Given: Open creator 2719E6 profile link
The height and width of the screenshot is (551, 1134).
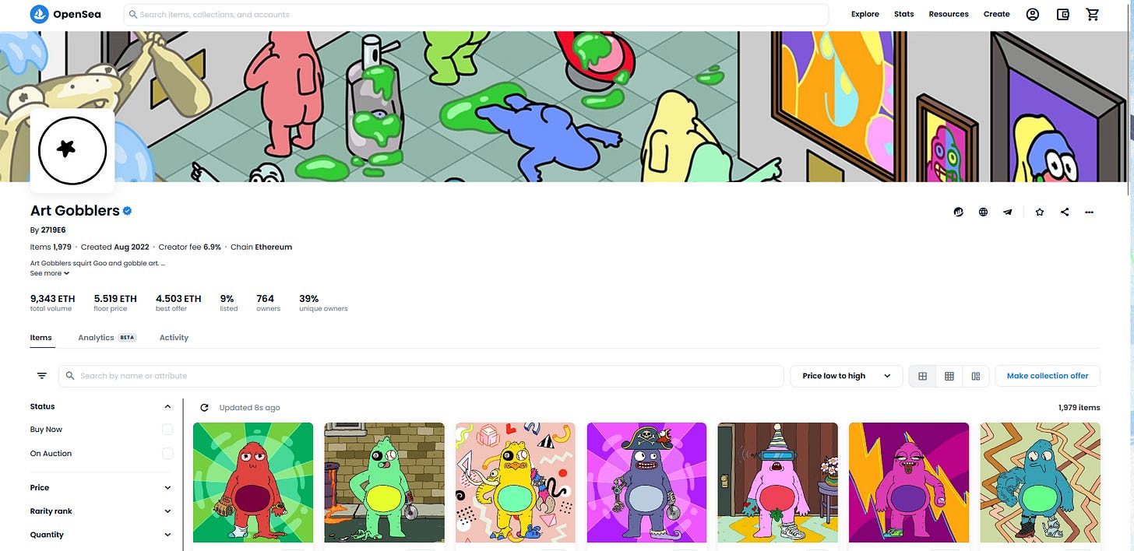Looking at the screenshot, I should click(x=53, y=230).
